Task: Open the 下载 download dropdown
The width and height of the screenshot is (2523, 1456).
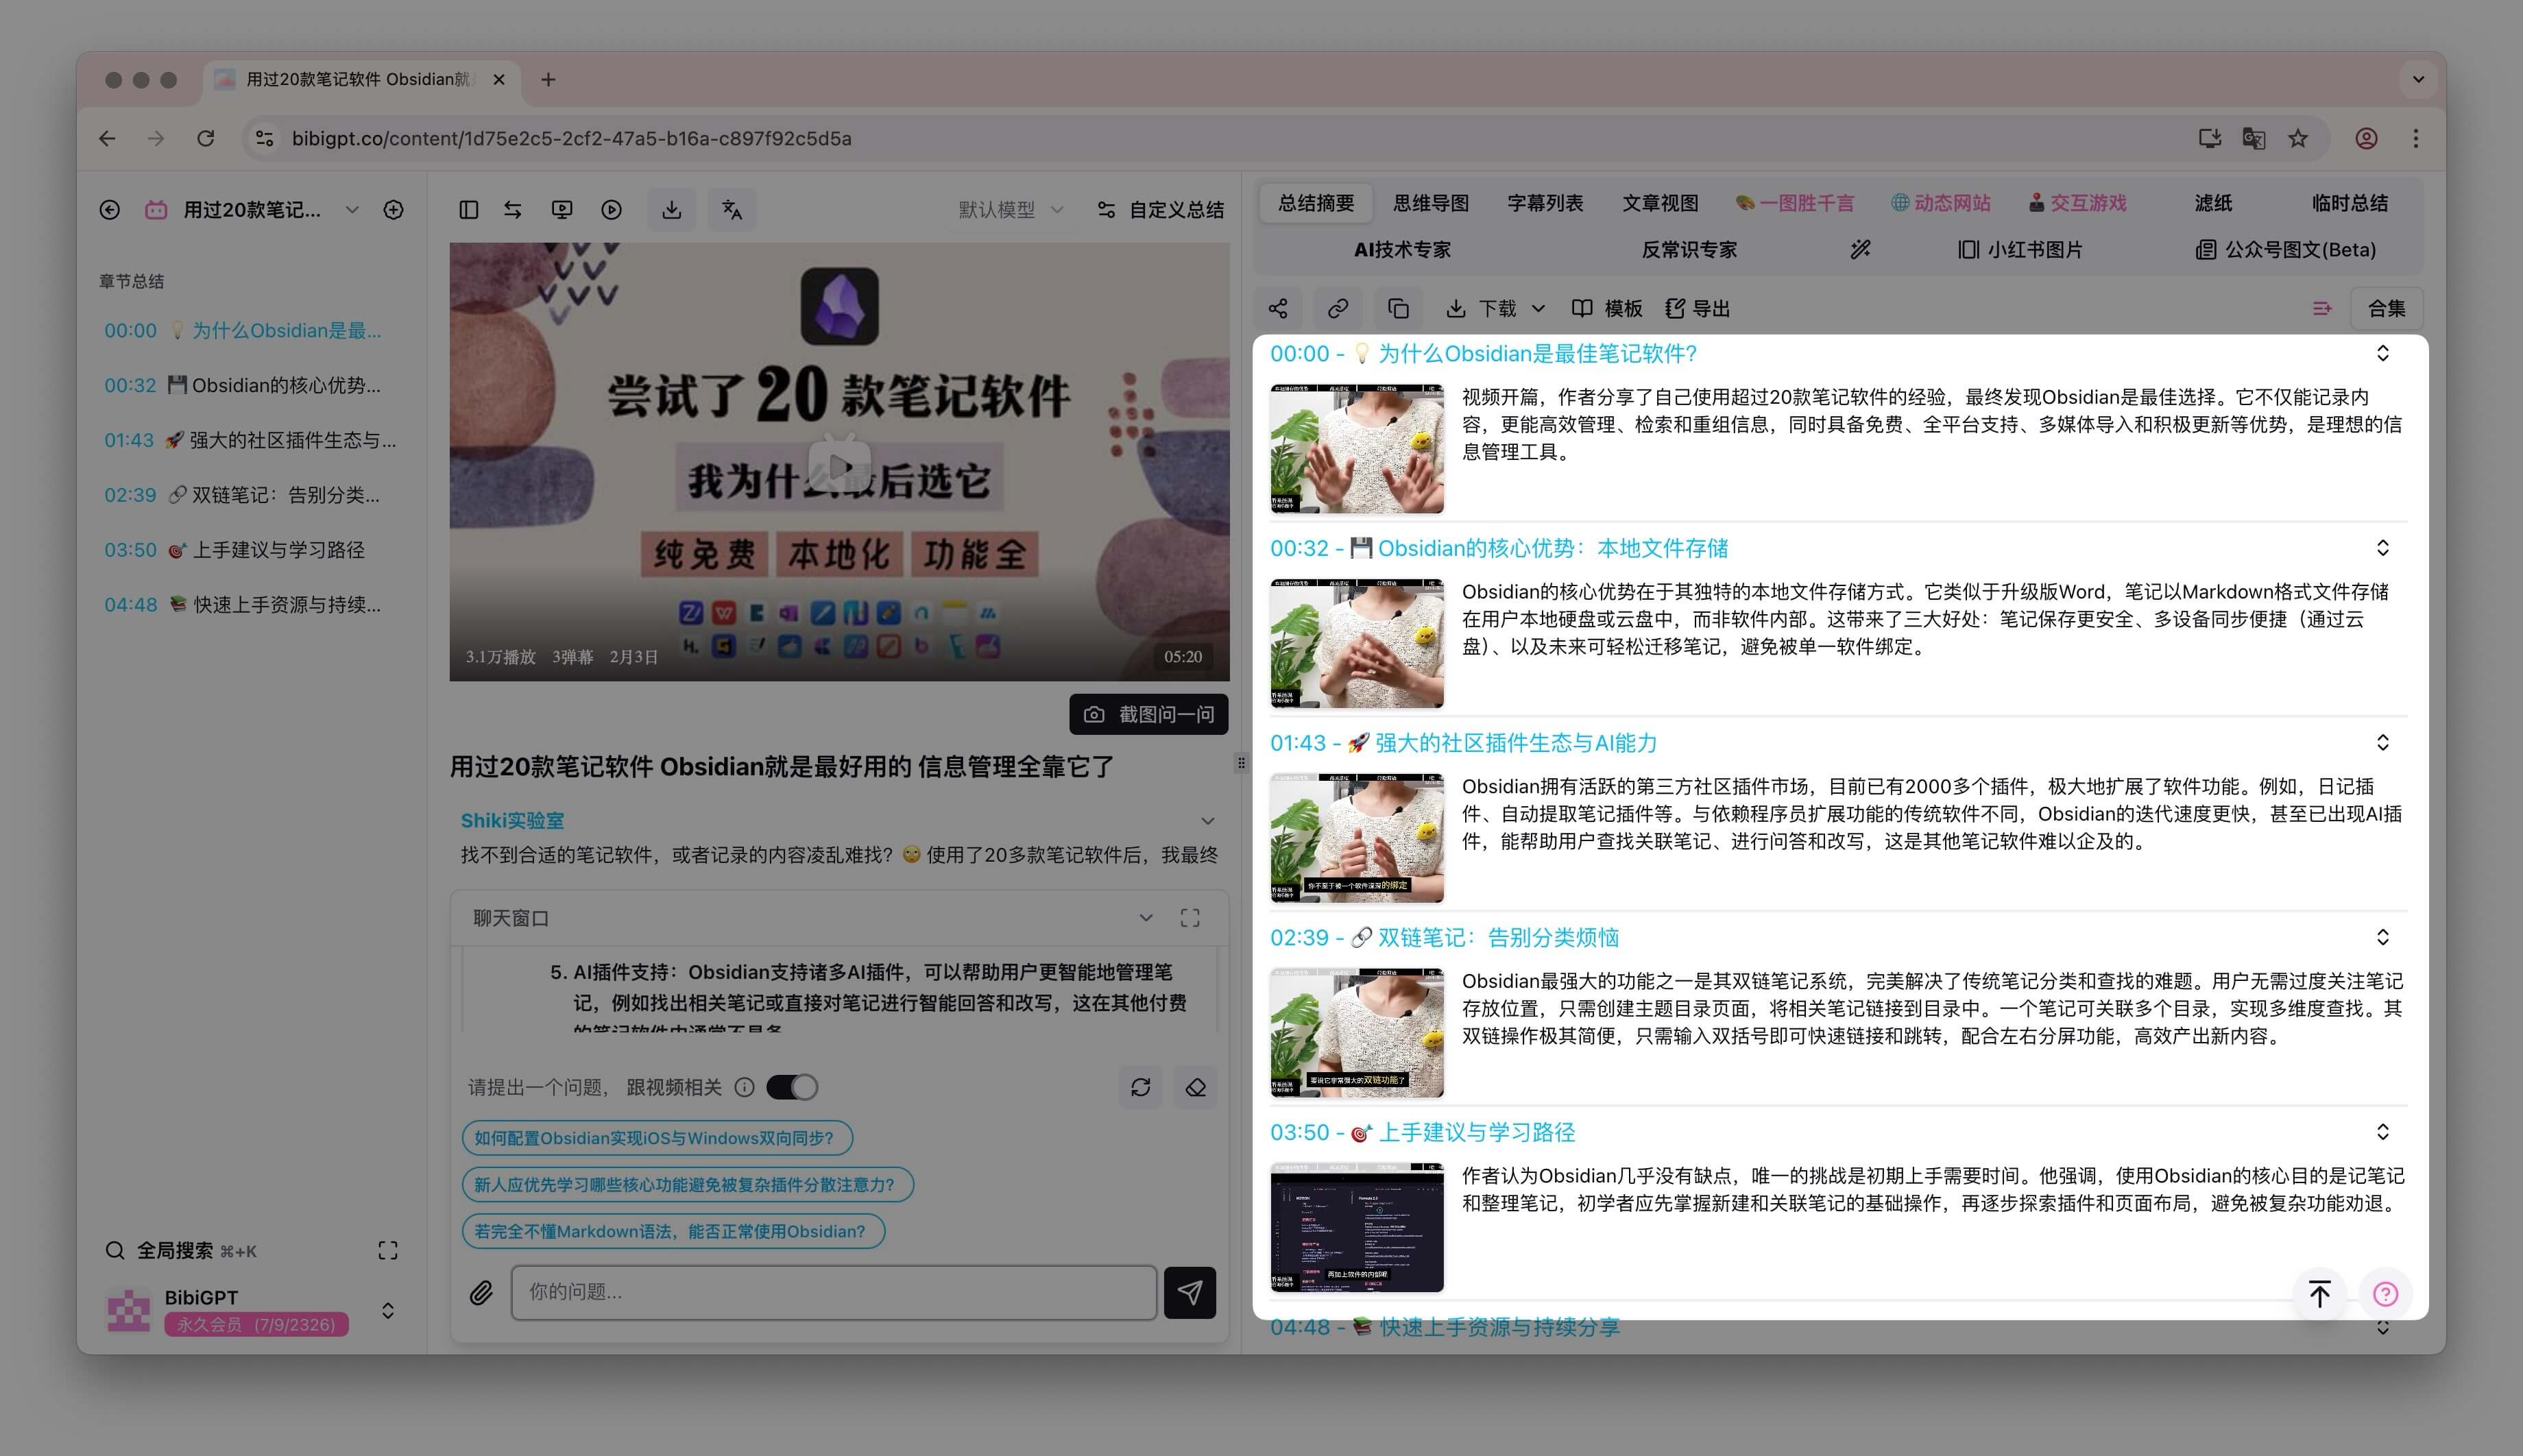Action: (1496, 309)
